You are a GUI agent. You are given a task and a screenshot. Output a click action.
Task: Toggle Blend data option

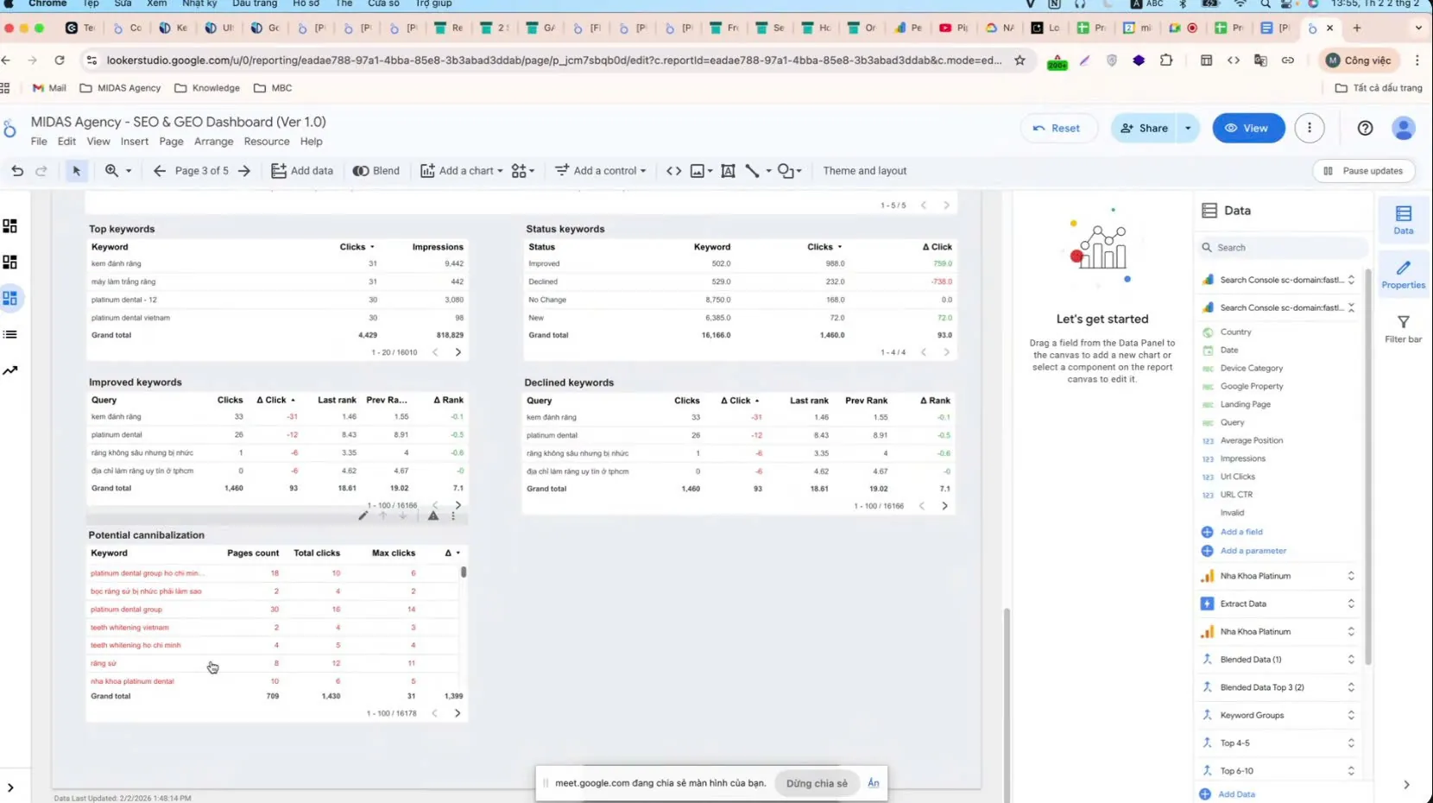point(376,171)
